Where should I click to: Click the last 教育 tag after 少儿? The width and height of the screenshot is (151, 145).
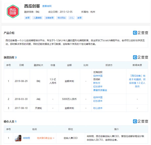(x=80, y=18)
